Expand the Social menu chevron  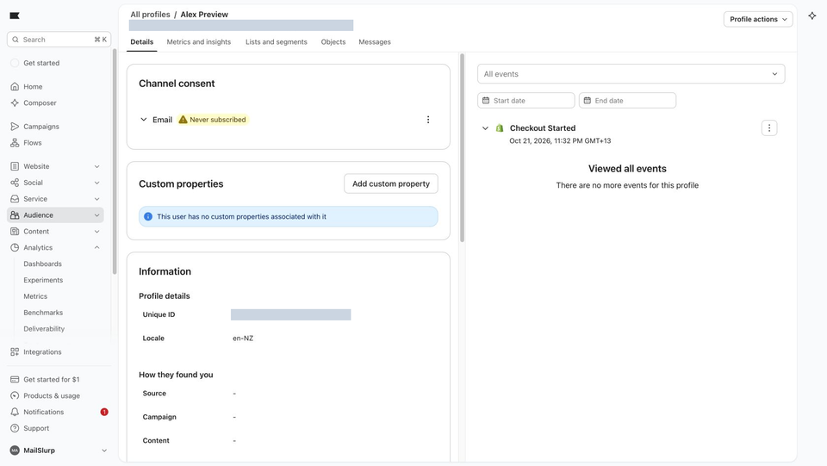click(x=97, y=183)
